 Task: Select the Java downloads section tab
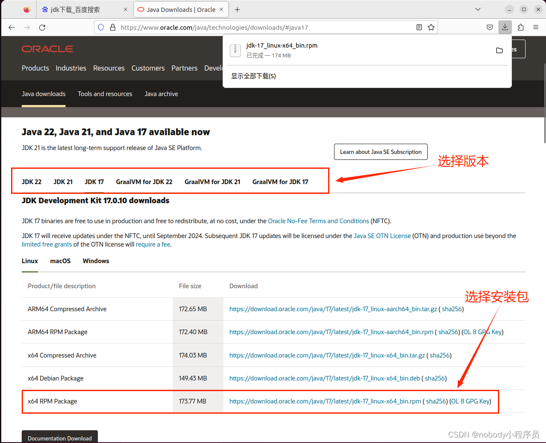pyautogui.click(x=43, y=94)
